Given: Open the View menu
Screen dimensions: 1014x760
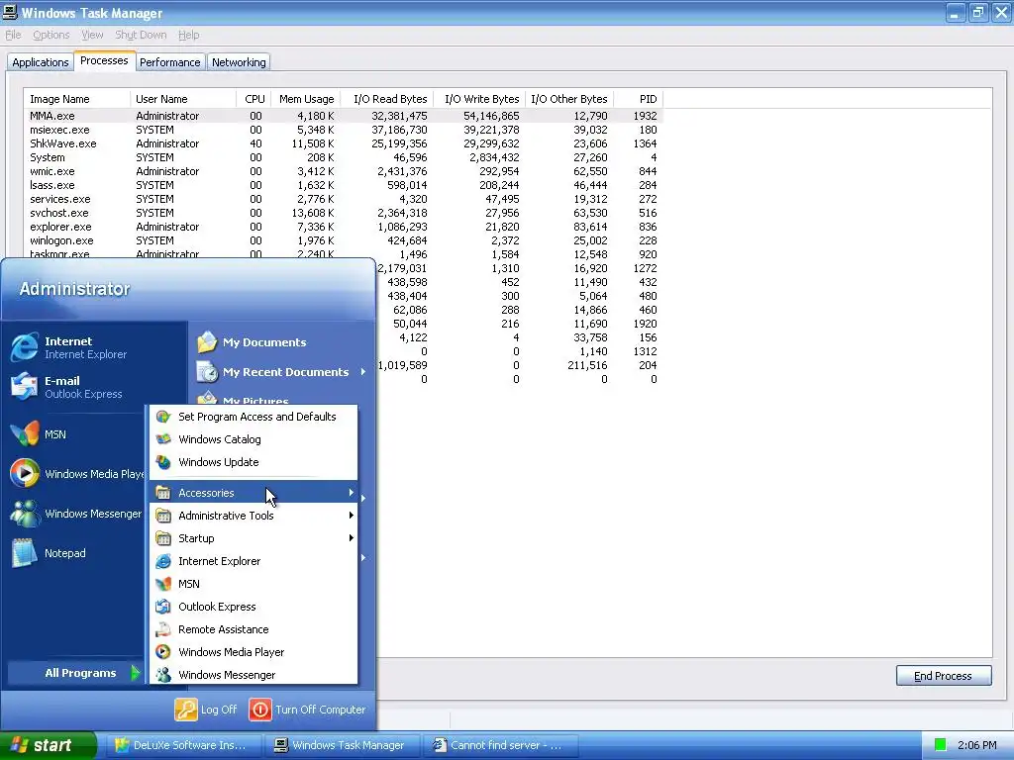Looking at the screenshot, I should 92,35.
